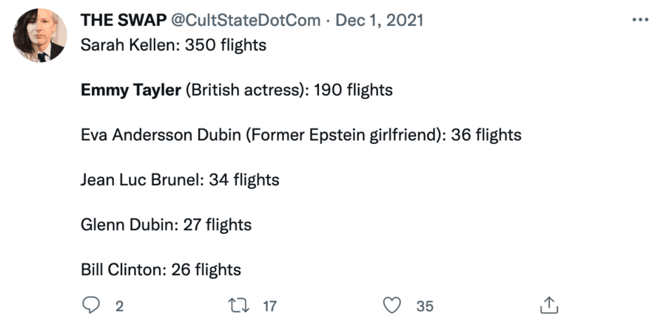Image resolution: width=666 pixels, height=327 pixels.
Task: Click the like count 35
Action: pyautogui.click(x=425, y=306)
